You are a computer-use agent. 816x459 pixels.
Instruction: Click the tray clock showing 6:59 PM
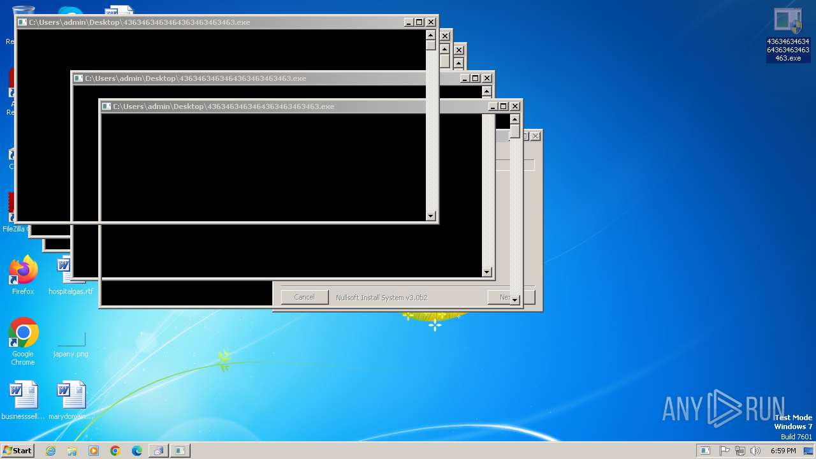[x=783, y=451]
